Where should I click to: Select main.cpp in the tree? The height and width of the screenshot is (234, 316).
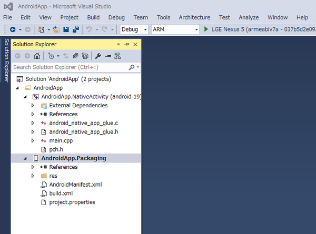click(61, 140)
